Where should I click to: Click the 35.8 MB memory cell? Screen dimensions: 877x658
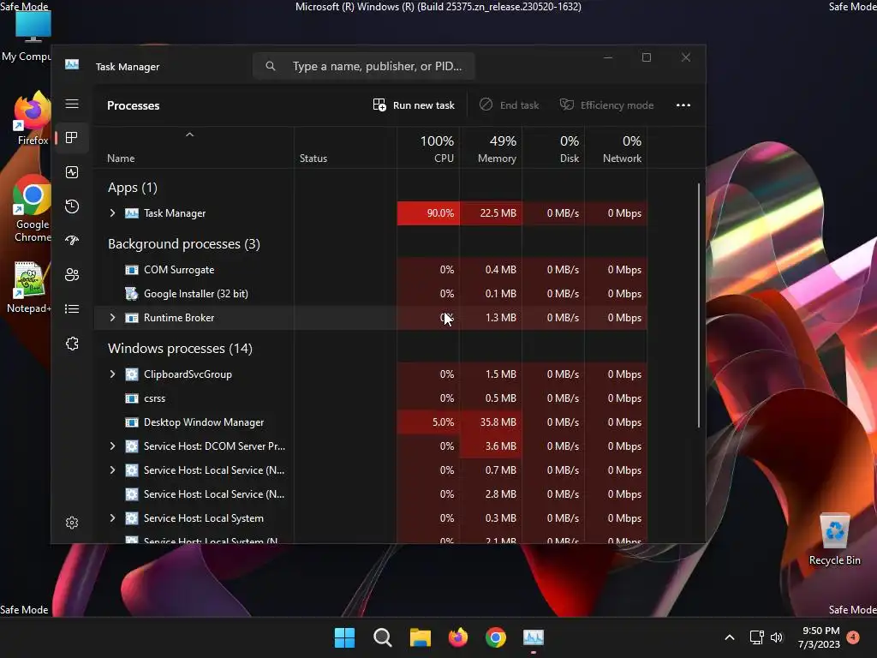click(x=491, y=422)
